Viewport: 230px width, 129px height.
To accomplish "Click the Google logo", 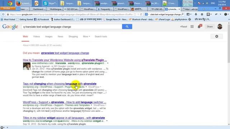I will (x=10, y=27).
